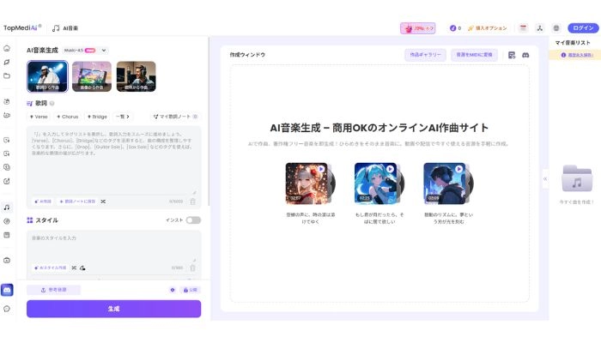Select the 画像から作曲 mode tab
This screenshot has height=343, width=601.
[x=91, y=77]
